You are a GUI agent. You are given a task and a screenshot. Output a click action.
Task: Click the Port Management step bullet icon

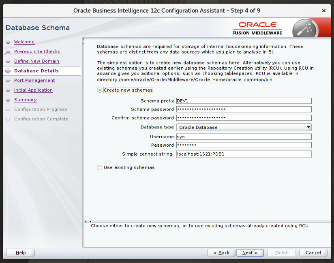[8, 81]
